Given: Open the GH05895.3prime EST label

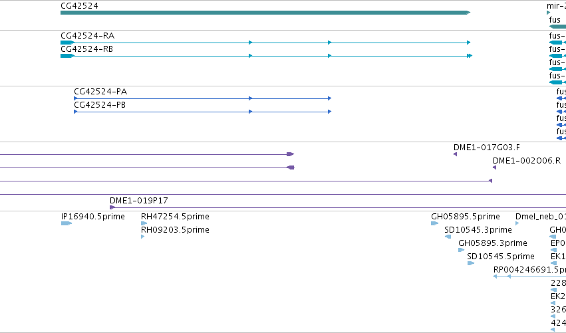Looking at the screenshot, I should click(493, 243).
